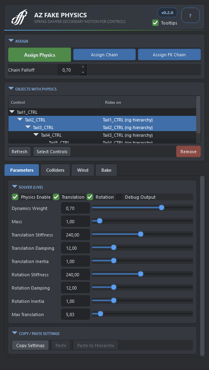
Task: Click the Rides on column header
Action: point(149,102)
